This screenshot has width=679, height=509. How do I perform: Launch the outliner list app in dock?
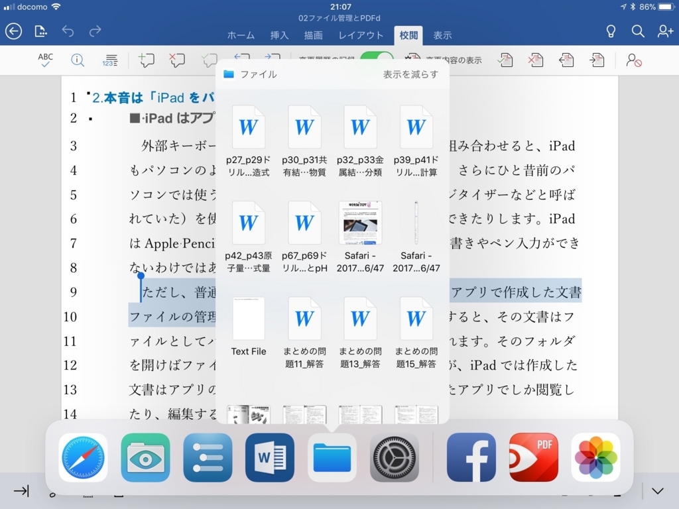point(208,457)
